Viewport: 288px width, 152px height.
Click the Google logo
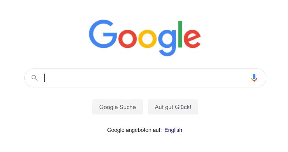coord(145,38)
